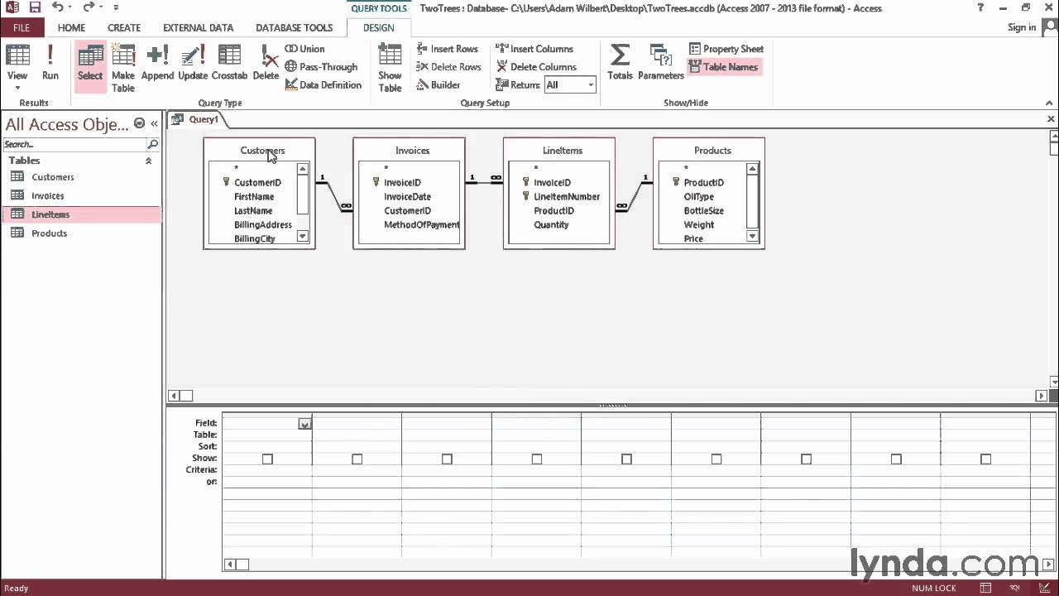Click the search magnifier in navigation pane
This screenshot has height=596, width=1059.
point(152,144)
